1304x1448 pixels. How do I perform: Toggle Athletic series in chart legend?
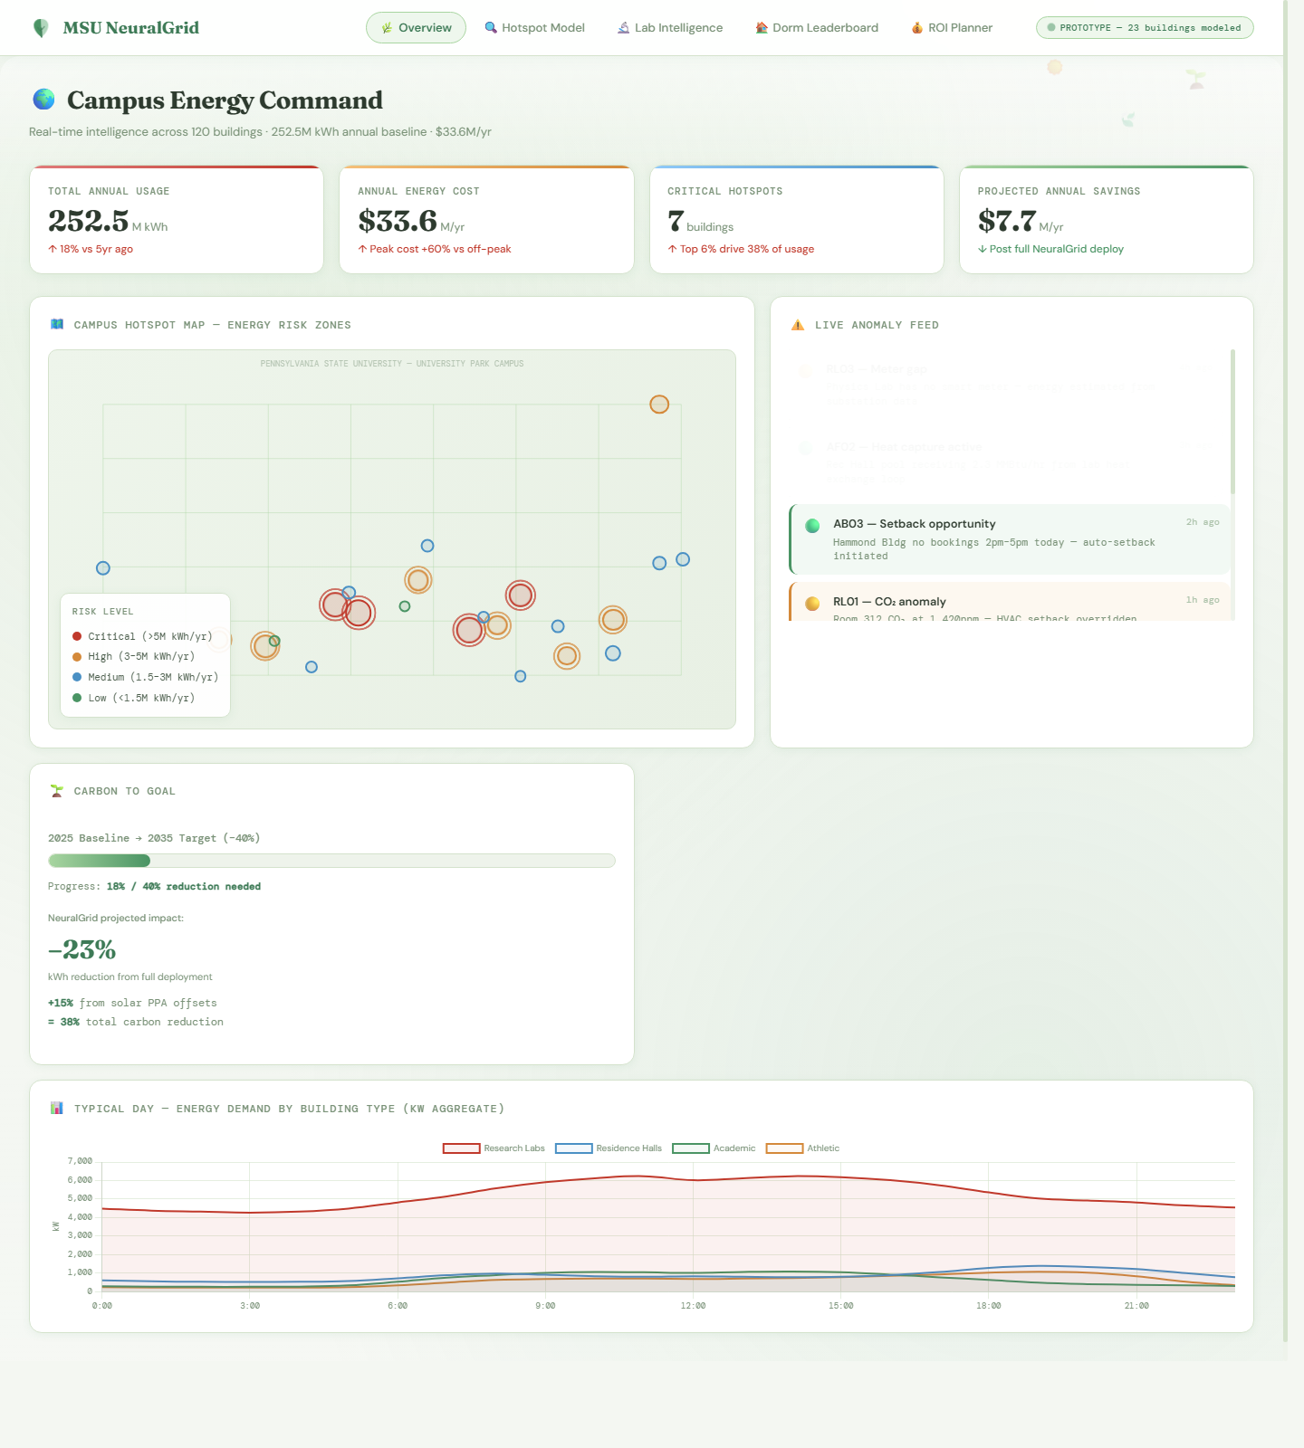tap(802, 1148)
